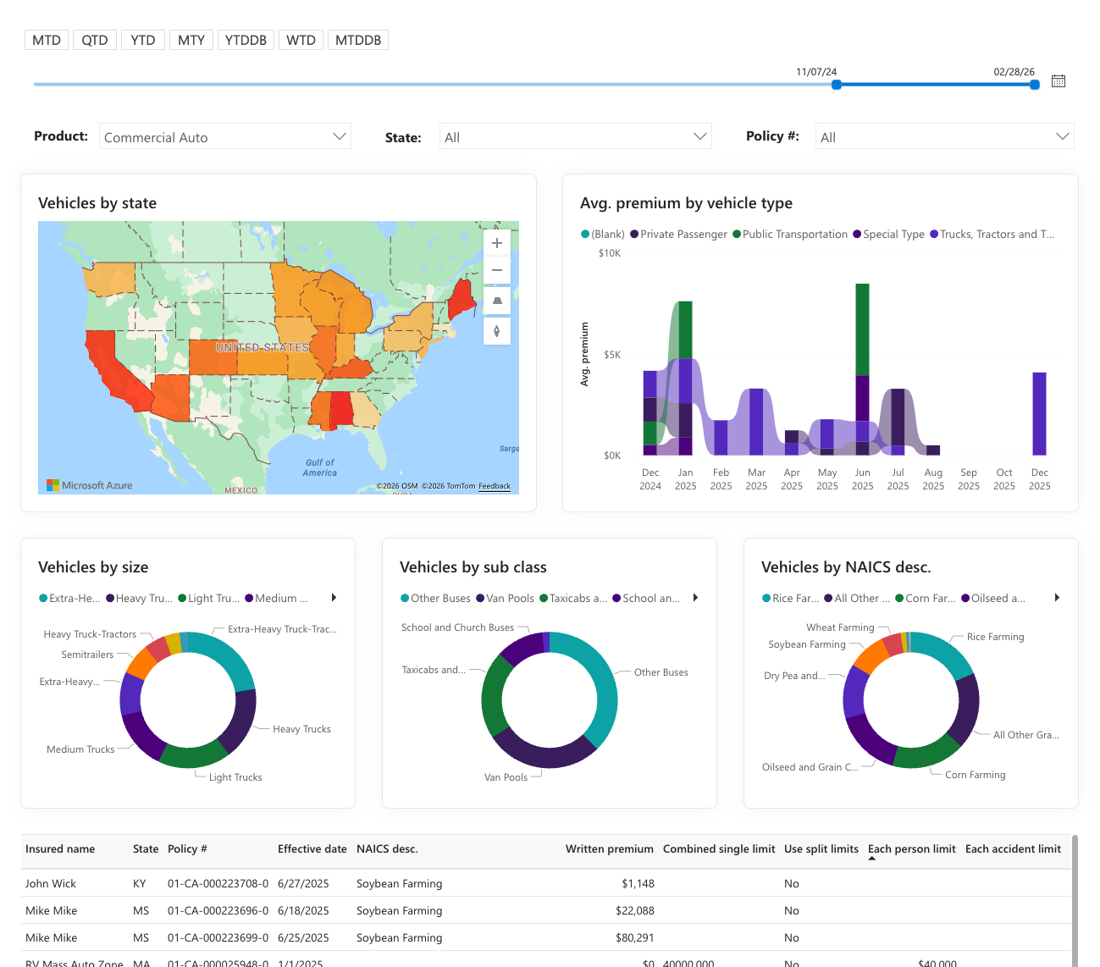
Task: Sort table by Written premium column header
Action: (x=610, y=849)
